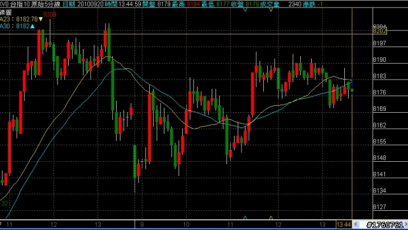
Task: Click the 漲跌 change label
Action: (310, 4)
